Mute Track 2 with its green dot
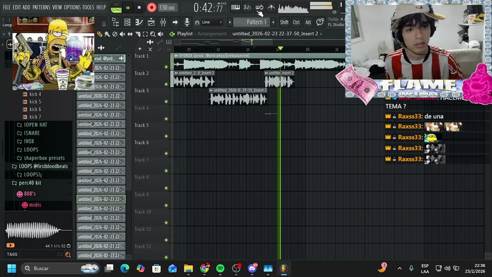 tap(166, 84)
